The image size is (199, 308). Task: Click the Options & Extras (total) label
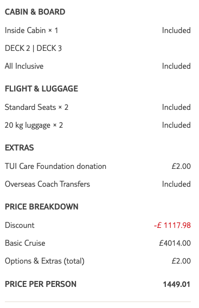(44, 261)
